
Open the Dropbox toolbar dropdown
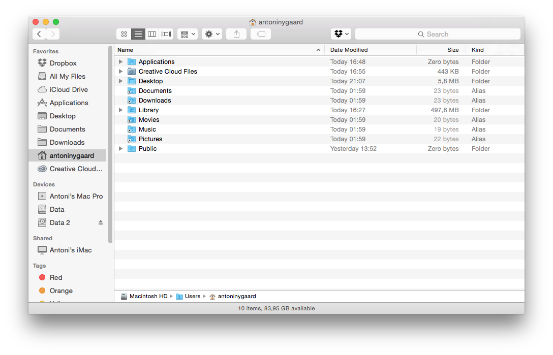tap(341, 34)
